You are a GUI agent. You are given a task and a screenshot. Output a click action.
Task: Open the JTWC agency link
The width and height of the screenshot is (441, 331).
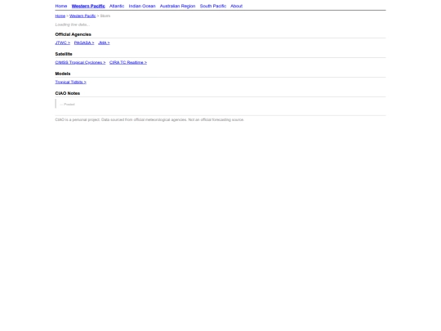pyautogui.click(x=62, y=42)
